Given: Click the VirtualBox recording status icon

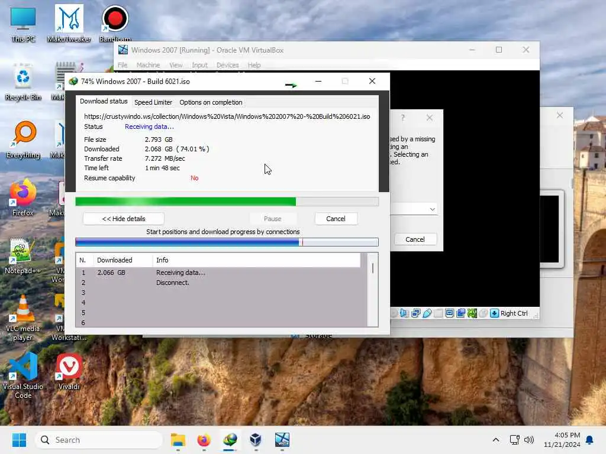Looking at the screenshot, I should (460, 313).
